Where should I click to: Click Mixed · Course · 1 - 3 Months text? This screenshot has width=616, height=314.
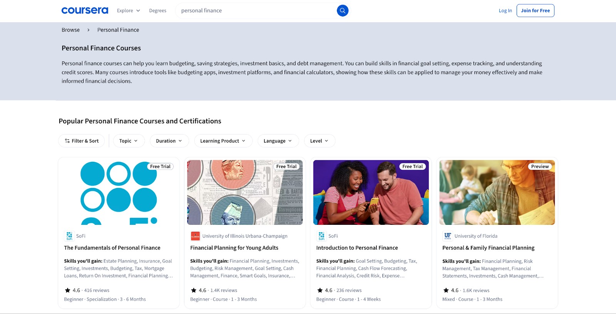click(x=472, y=299)
